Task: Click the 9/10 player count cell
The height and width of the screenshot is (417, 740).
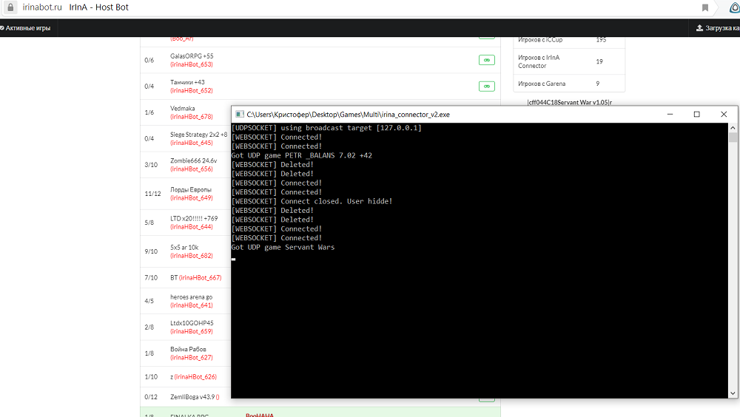Action: [151, 252]
